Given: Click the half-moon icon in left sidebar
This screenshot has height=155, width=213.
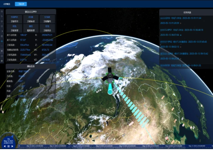Looking at the screenshot, I should (2, 31).
